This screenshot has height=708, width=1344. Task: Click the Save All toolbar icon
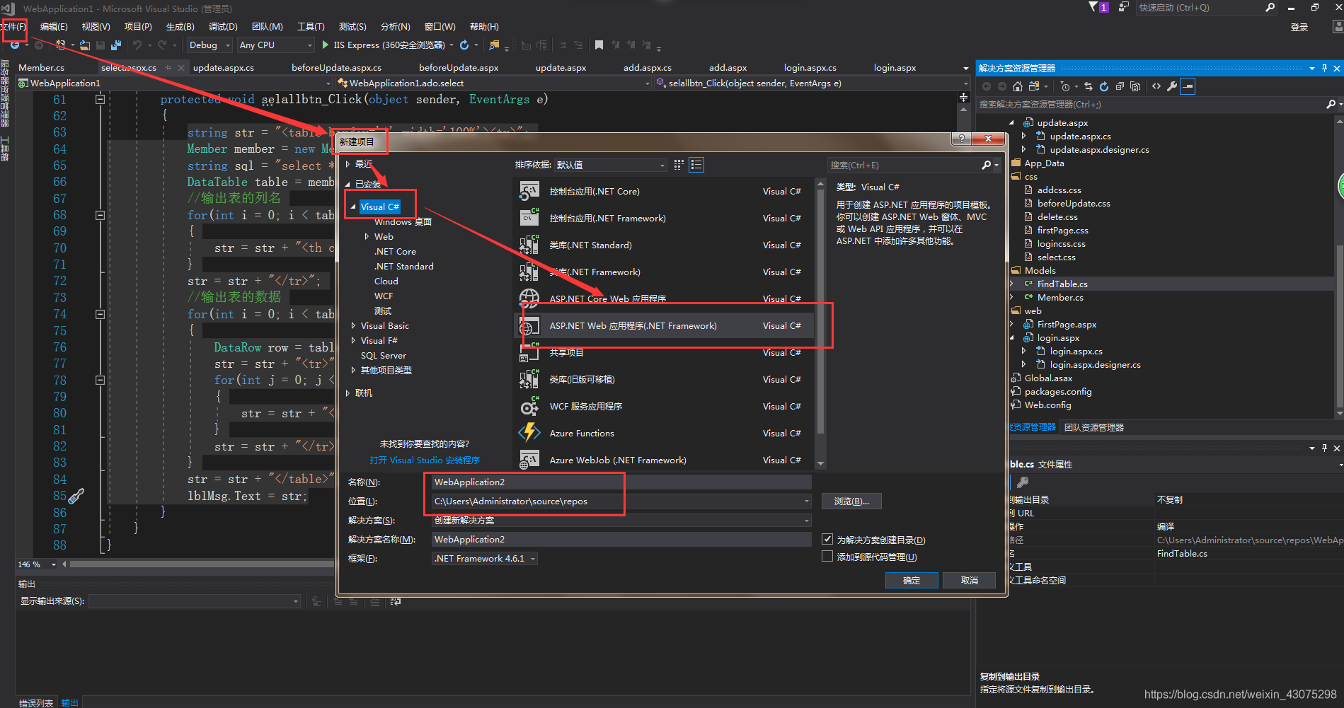point(116,45)
